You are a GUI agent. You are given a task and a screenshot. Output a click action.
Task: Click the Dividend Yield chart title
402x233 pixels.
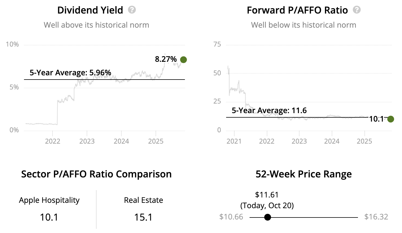[x=90, y=10]
